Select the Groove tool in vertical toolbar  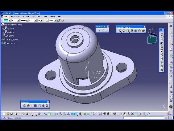pos(162,47)
